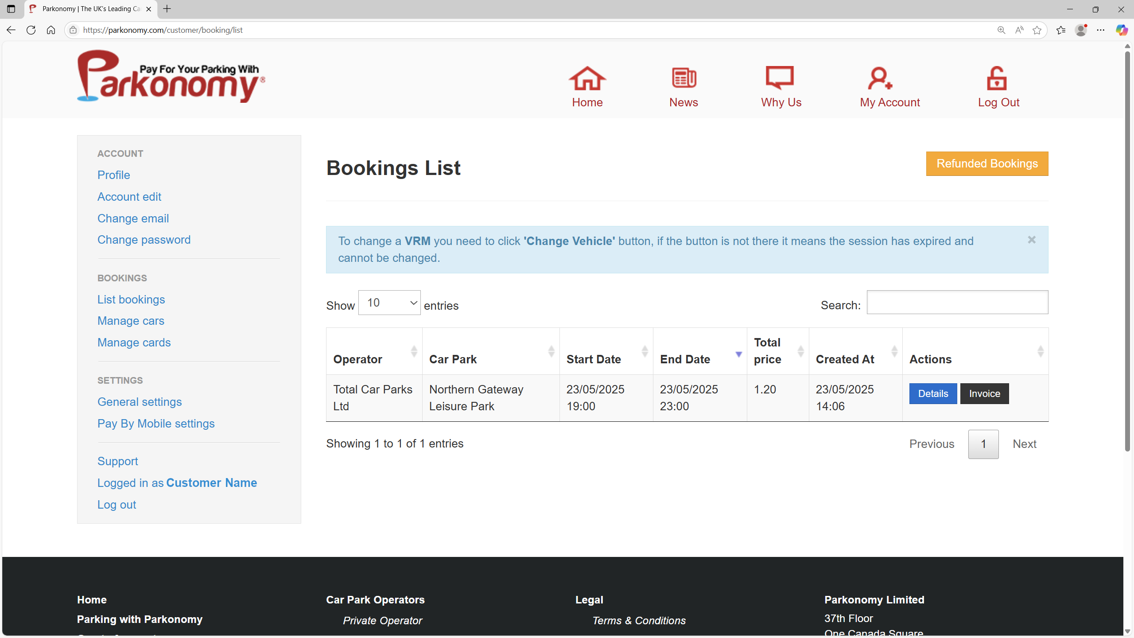Open the My Account person icon
This screenshot has width=1134, height=638.
(879, 78)
